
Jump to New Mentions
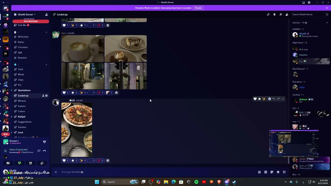(31, 21)
